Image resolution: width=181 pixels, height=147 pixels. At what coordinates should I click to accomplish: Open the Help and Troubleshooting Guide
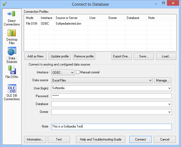tap(100, 139)
